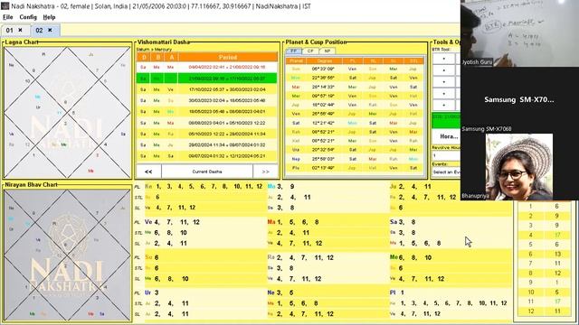
Task: Select dasha row starting 04/04/2022 02:41
Action: (x=207, y=67)
